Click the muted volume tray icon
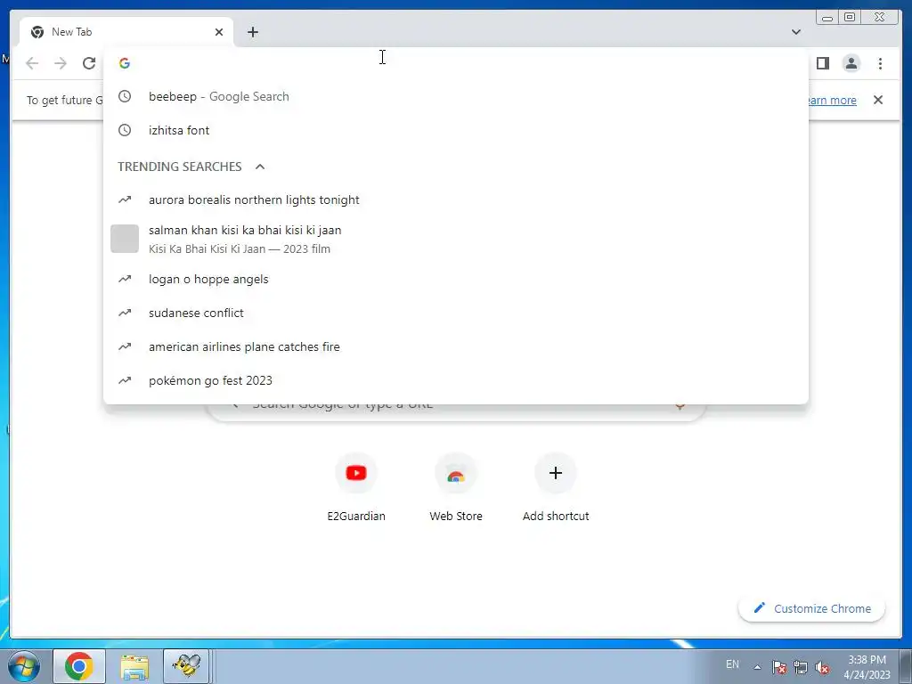This screenshot has height=684, width=912. click(822, 667)
